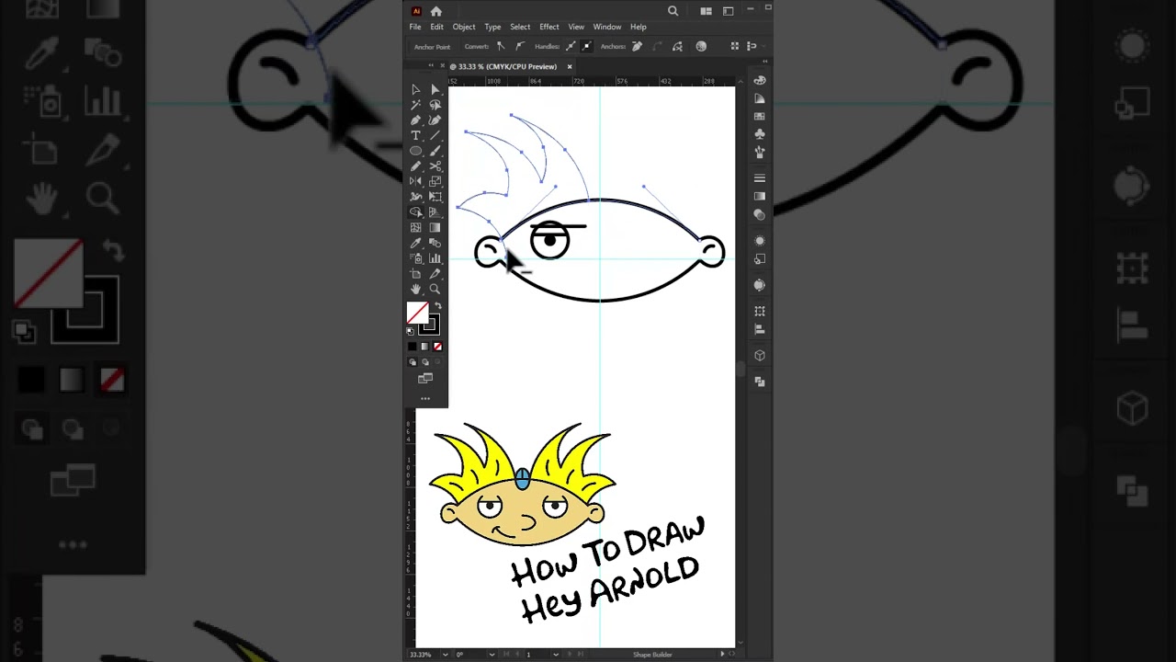Set paint mode to Color
Image resolution: width=1176 pixels, height=662 pixels.
[x=412, y=347]
